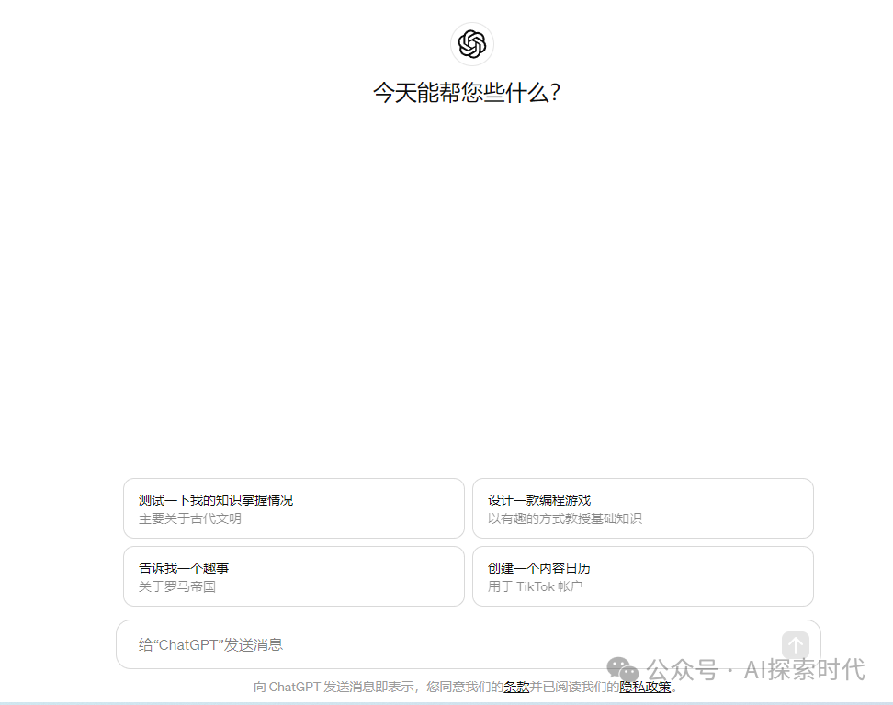Click the ChatGPT logo at the top
The image size is (893, 705).
(x=471, y=43)
